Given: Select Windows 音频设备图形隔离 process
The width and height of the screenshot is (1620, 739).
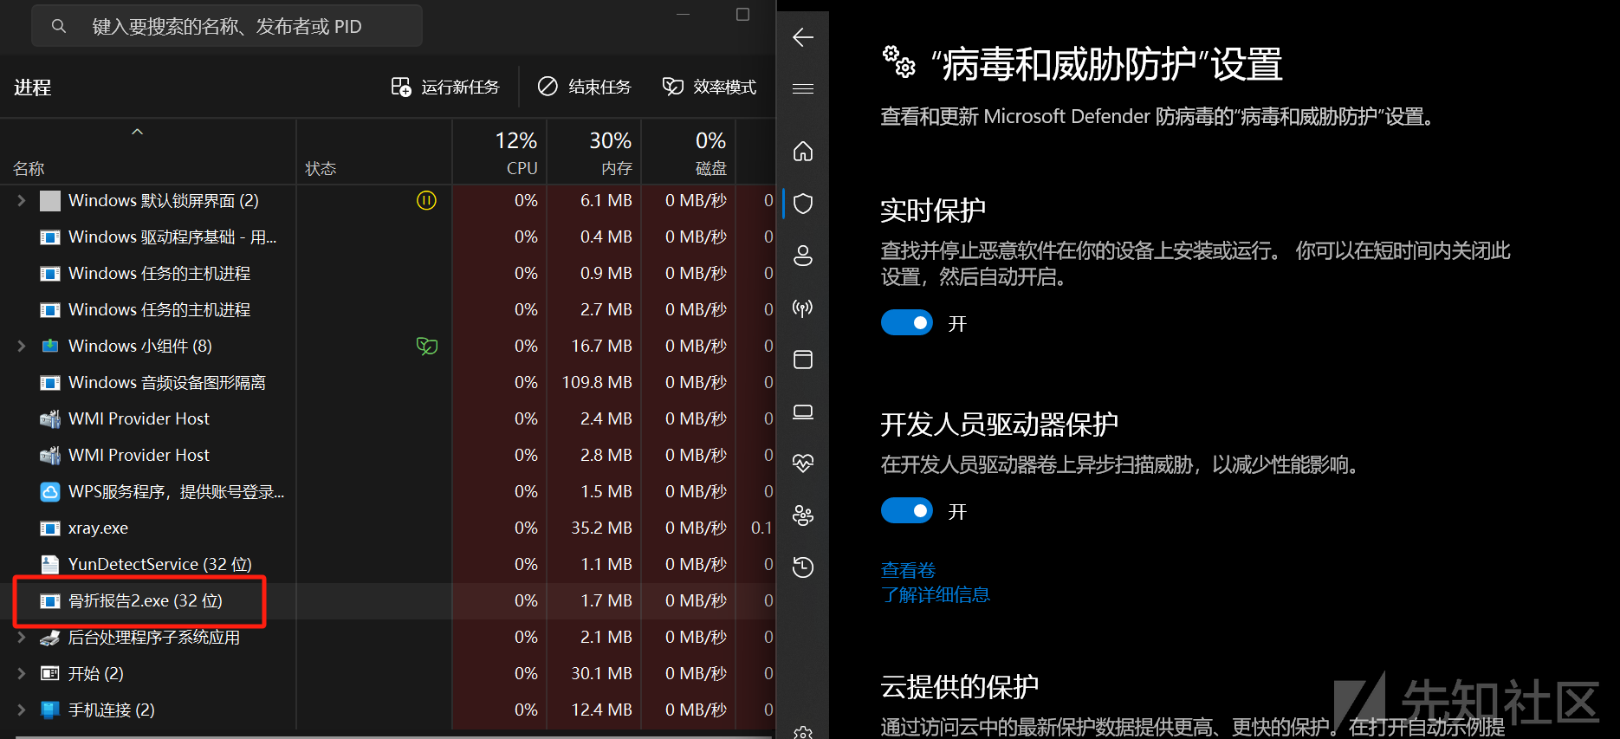Looking at the screenshot, I should coord(386,382).
